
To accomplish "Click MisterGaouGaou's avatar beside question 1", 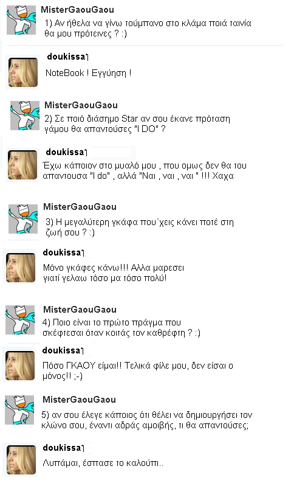I will (x=21, y=20).
